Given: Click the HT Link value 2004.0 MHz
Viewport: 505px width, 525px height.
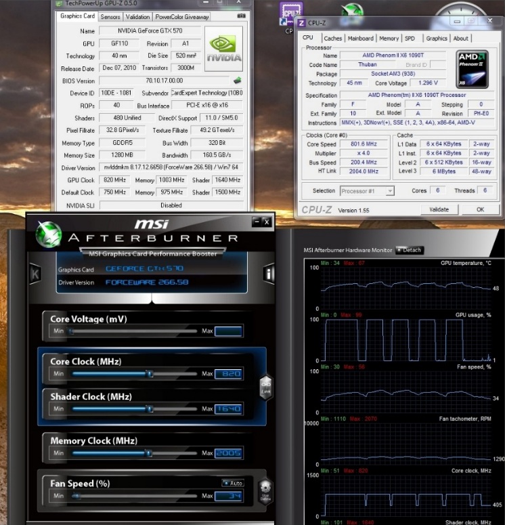Looking at the screenshot, I should click(x=364, y=171).
